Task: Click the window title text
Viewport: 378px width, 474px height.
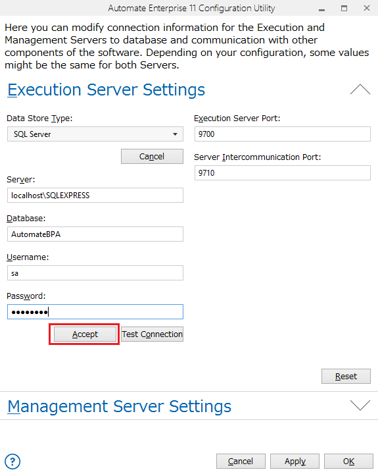Action: 191,8
